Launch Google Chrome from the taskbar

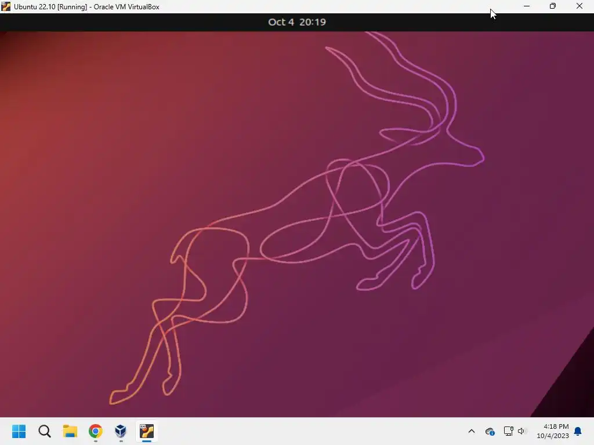[96, 431]
